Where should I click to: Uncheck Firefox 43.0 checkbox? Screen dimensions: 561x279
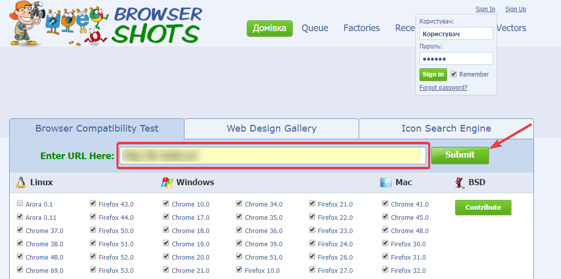pos(93,204)
